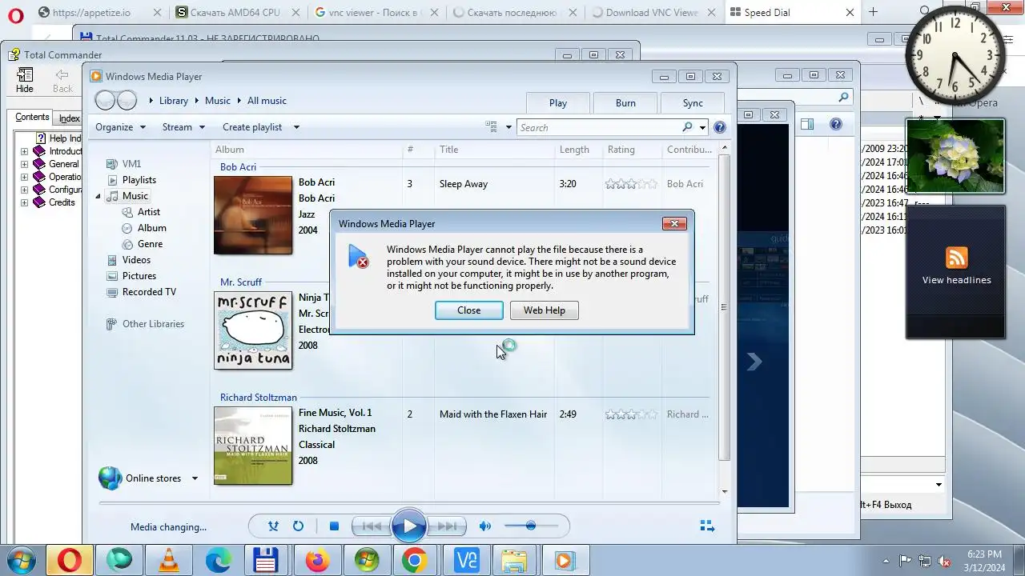Open the view options dropdown arrow
The width and height of the screenshot is (1025, 576).
click(x=508, y=127)
